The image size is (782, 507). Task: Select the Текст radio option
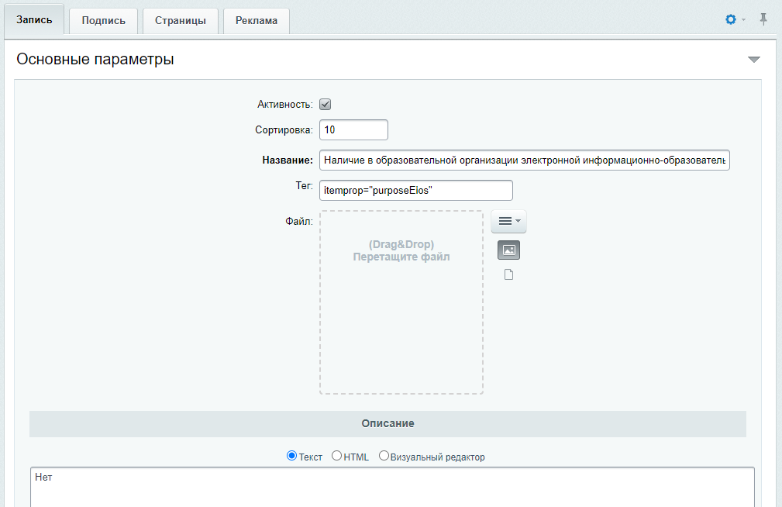[x=291, y=456]
